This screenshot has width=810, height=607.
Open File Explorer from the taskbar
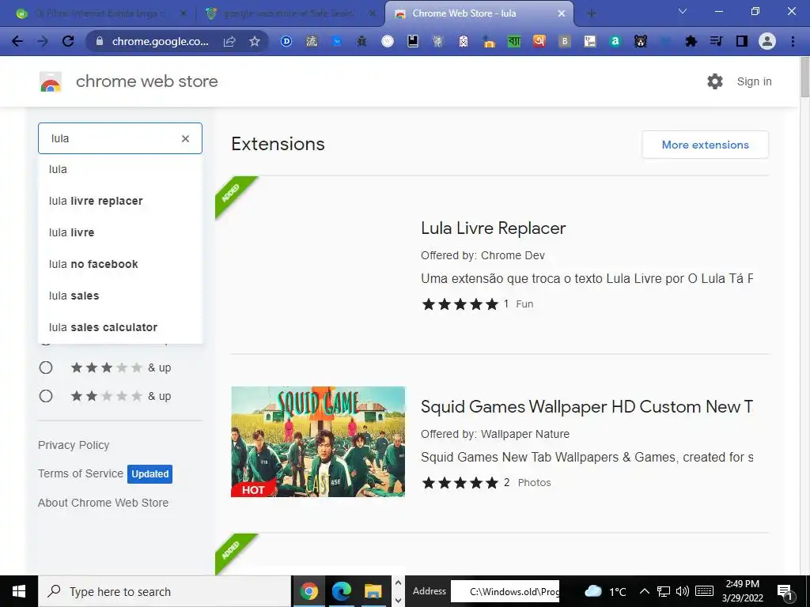(373, 591)
